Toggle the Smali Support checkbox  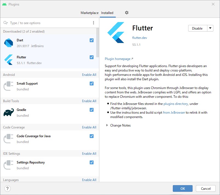[x=91, y=84]
